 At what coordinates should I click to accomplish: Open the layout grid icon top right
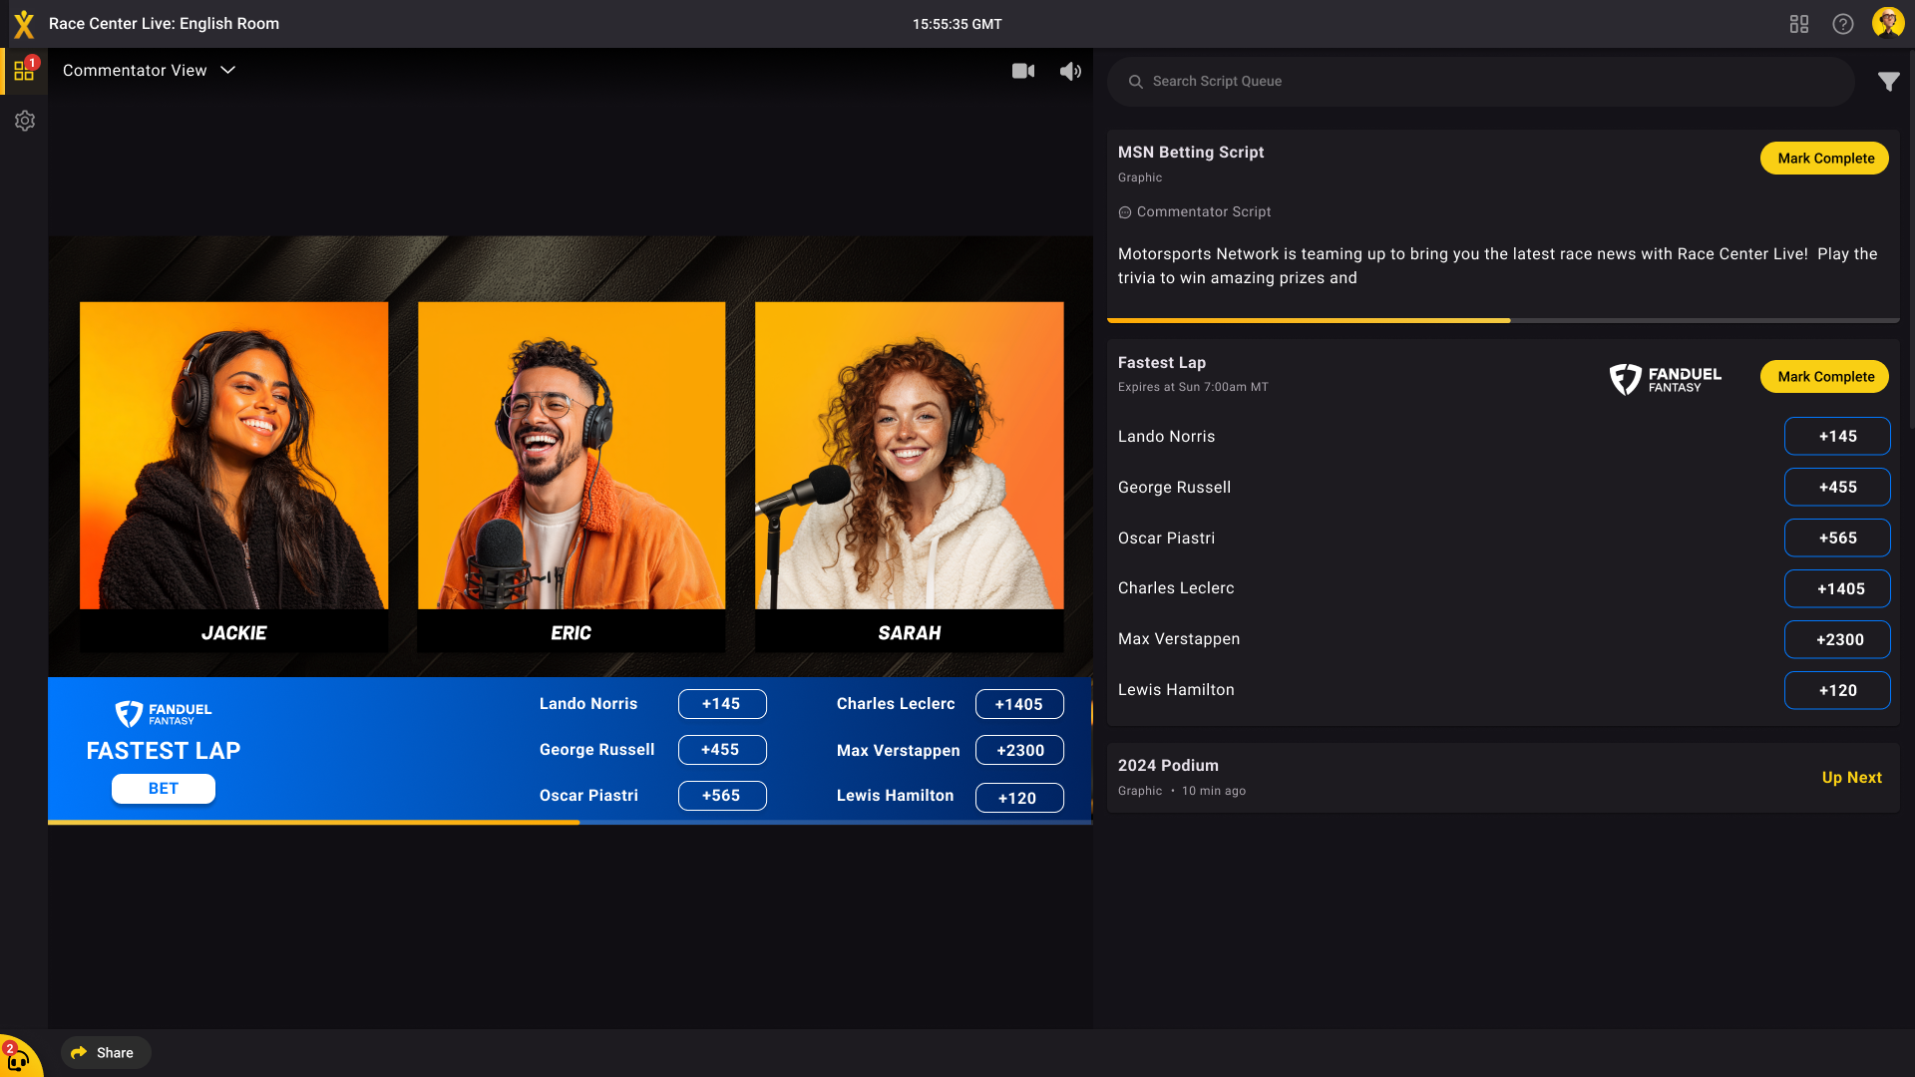pyautogui.click(x=1798, y=23)
